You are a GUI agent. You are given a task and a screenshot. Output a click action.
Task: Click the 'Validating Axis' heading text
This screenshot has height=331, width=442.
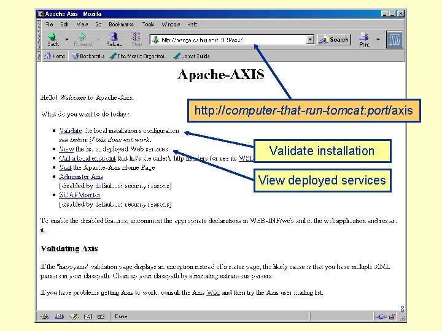coord(69,248)
